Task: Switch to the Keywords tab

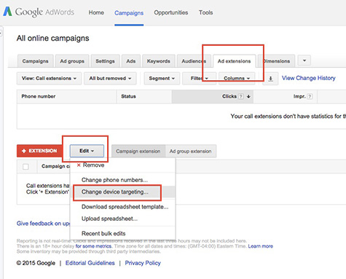Action: tap(158, 61)
